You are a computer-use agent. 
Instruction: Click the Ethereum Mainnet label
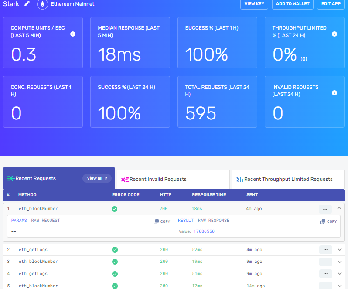(x=72, y=4)
